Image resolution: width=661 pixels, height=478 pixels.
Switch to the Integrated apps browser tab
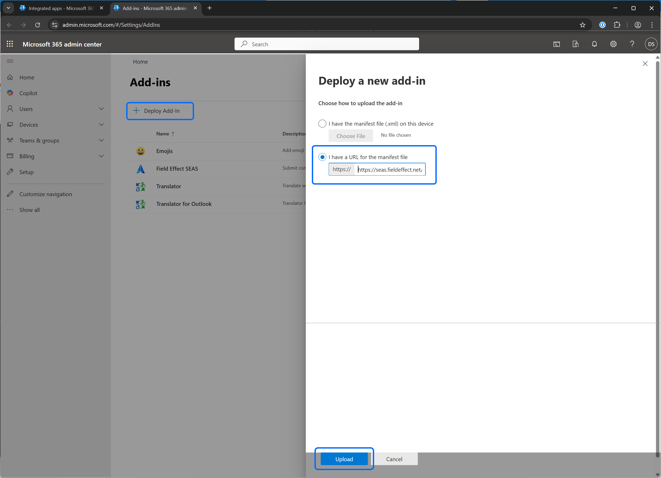(61, 8)
